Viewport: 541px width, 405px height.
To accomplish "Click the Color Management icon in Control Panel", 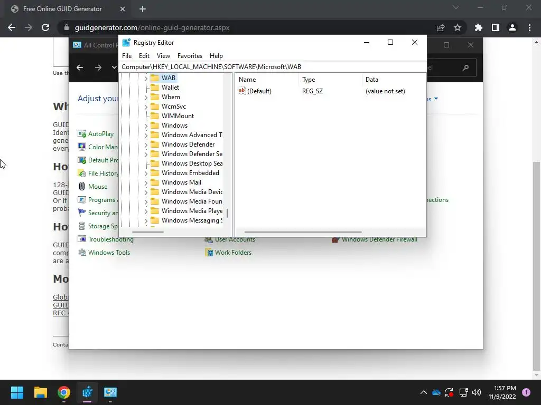I will (82, 147).
